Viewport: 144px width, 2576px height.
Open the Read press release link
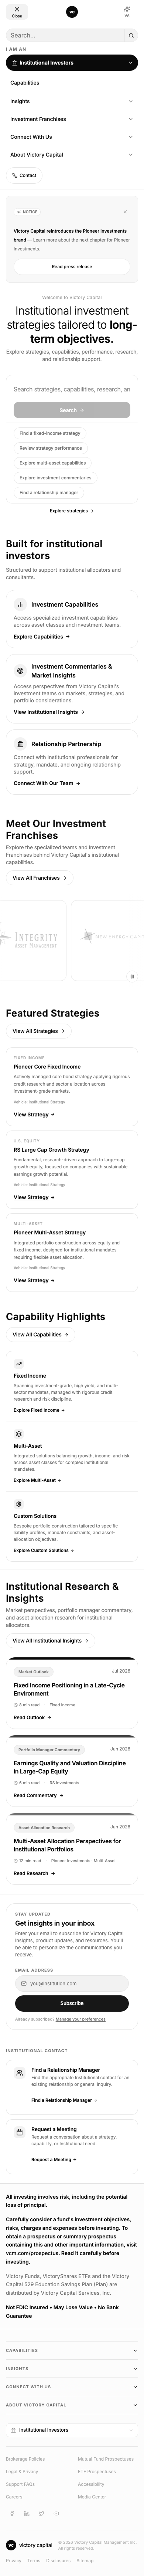pos(72,267)
